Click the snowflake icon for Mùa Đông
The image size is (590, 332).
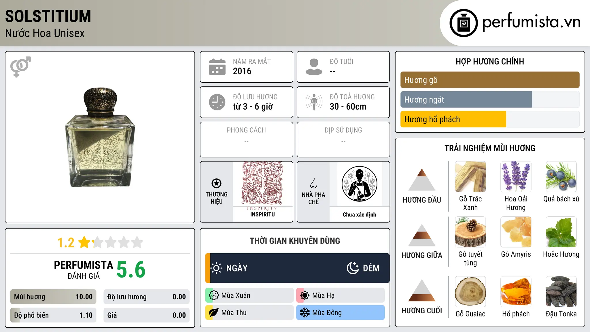pyautogui.click(x=305, y=313)
